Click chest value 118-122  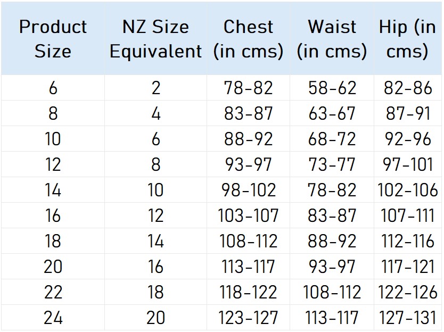point(248,292)
